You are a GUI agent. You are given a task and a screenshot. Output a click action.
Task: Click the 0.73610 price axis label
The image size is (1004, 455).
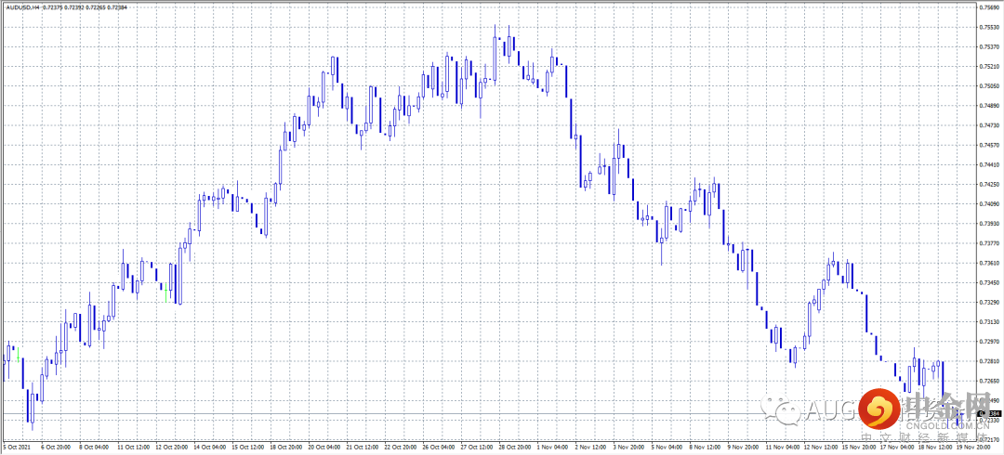990,263
